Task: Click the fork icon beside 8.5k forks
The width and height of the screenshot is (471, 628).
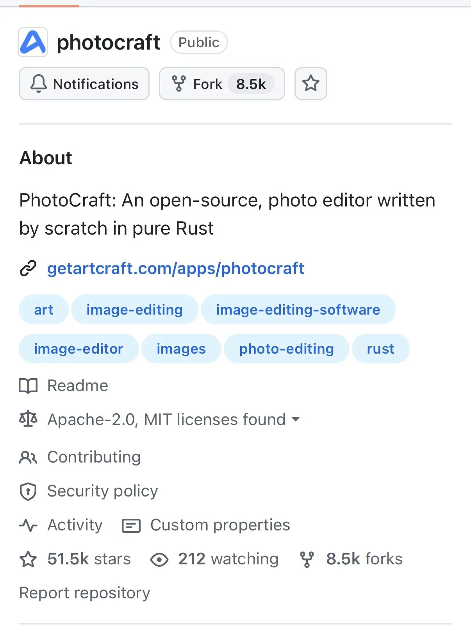Action: (307, 559)
